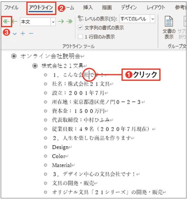
Task: Select bullet beside 設立：２００１年７月
Action: pos(45,93)
